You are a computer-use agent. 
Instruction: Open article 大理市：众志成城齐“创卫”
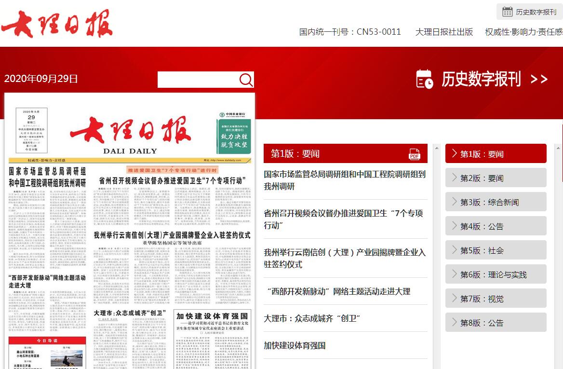[312, 318]
